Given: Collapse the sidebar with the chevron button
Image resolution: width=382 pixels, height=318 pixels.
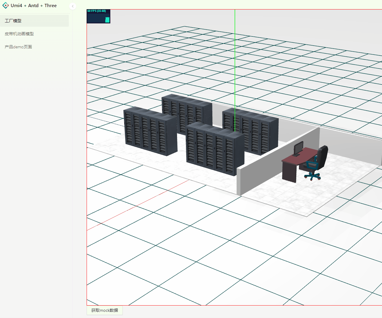Looking at the screenshot, I should coord(73,6).
